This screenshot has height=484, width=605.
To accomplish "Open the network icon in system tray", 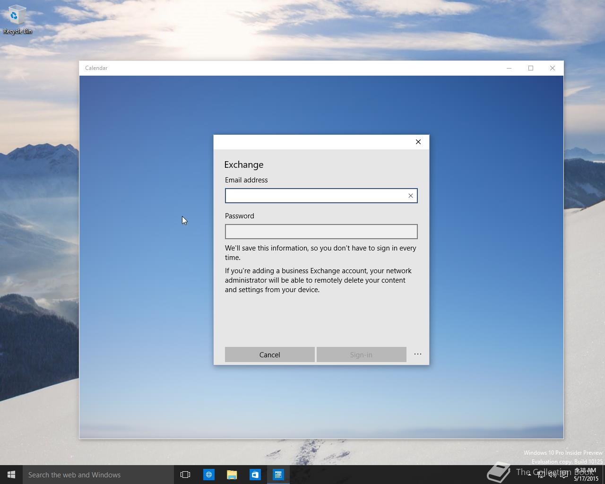I will point(541,475).
